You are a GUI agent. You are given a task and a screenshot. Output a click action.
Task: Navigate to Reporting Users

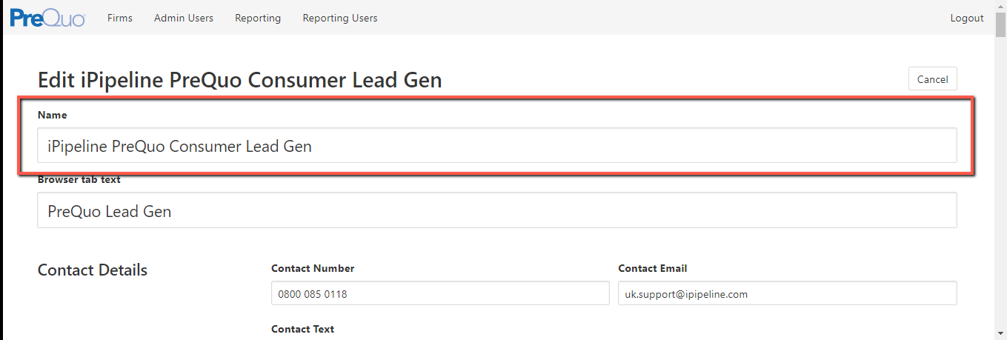[340, 18]
